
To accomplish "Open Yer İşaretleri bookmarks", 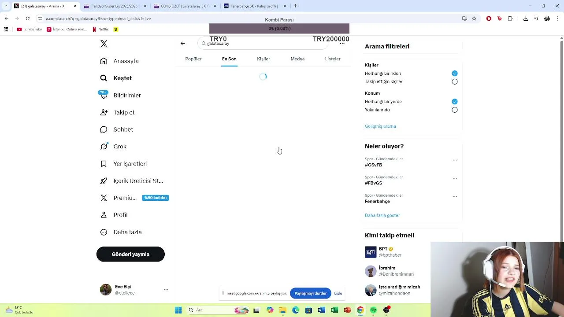I will tap(123, 164).
